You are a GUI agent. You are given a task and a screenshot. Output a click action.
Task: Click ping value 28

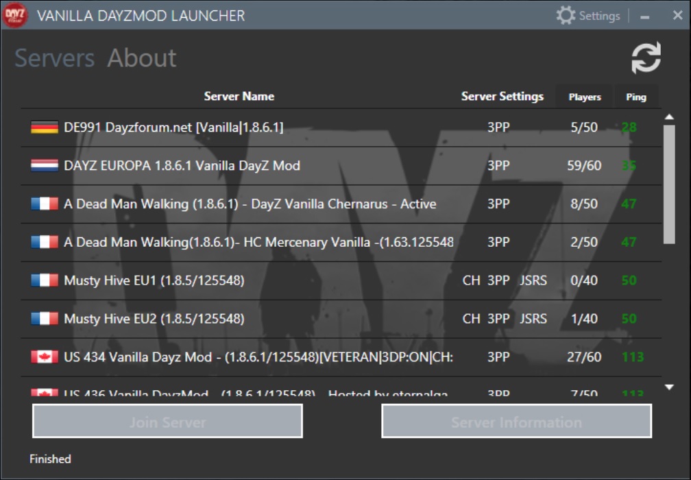[x=629, y=128]
